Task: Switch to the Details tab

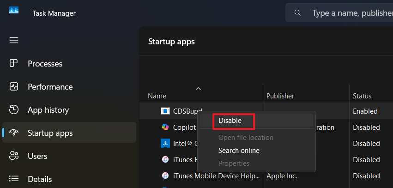Action: coord(69,179)
